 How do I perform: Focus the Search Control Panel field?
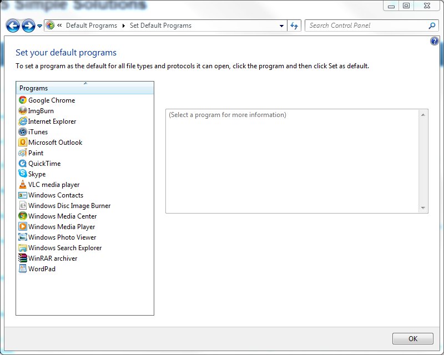tap(366, 26)
